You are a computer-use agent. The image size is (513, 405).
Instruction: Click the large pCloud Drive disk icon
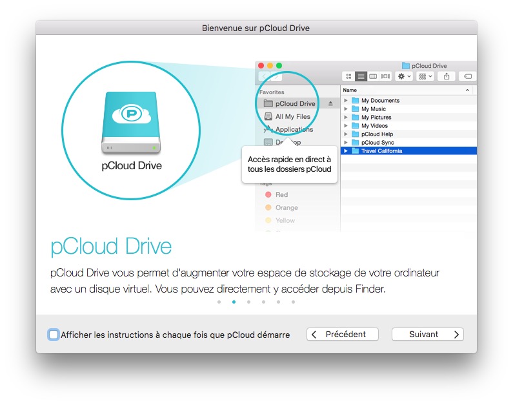tap(131, 123)
